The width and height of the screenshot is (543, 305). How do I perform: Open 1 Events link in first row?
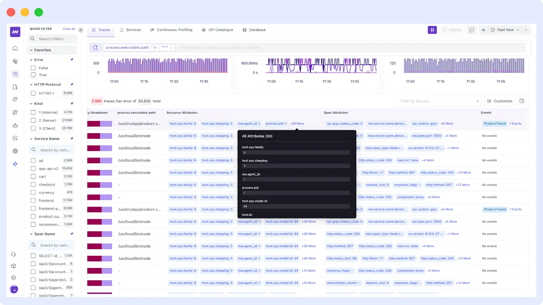516,124
